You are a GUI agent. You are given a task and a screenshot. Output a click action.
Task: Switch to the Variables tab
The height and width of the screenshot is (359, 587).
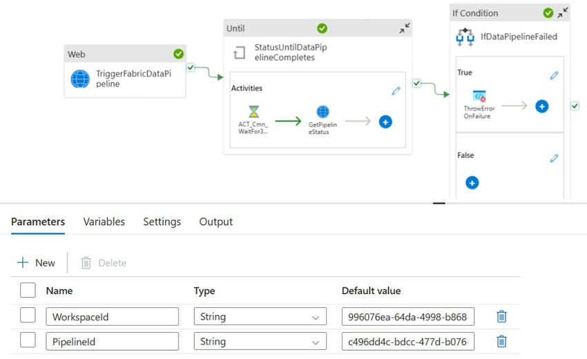pyautogui.click(x=104, y=222)
